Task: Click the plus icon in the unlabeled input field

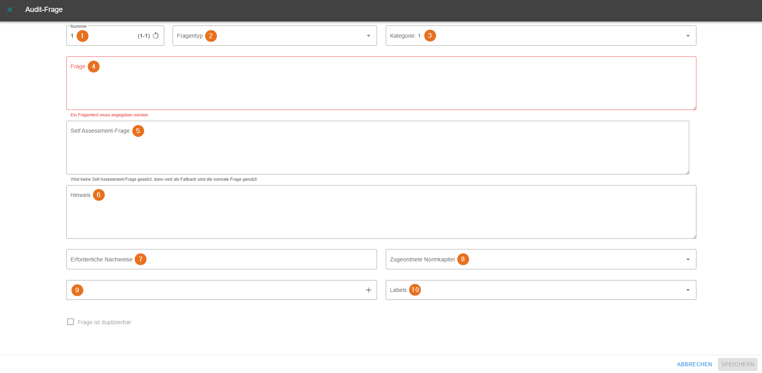Action: click(368, 290)
